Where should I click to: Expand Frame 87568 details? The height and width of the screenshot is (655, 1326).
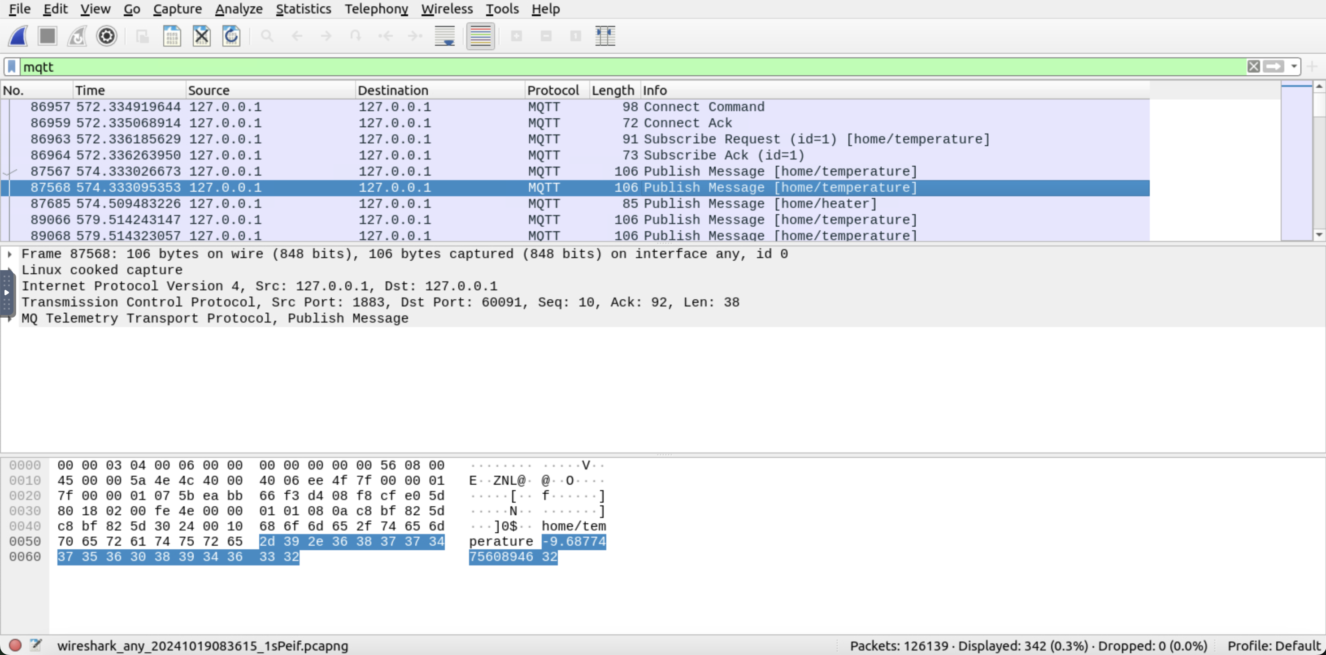coord(9,254)
